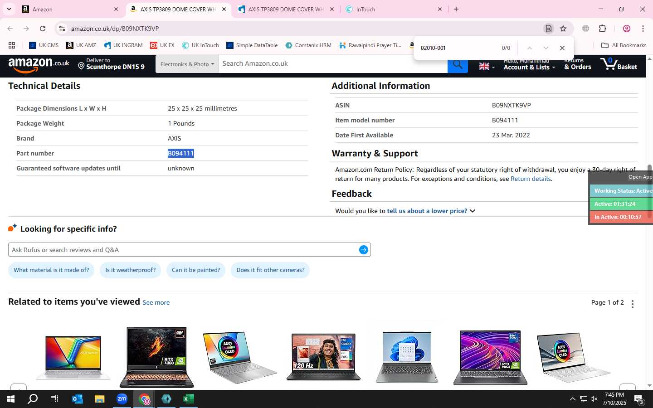Open File Explorer from the taskbar
Screen dimensions: 653x408
point(100,399)
